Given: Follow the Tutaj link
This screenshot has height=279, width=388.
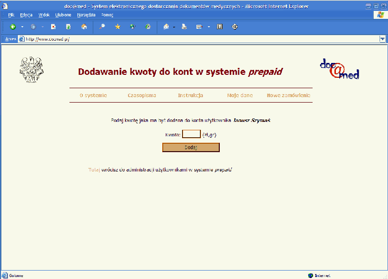Looking at the screenshot, I should pyautogui.click(x=94, y=169).
